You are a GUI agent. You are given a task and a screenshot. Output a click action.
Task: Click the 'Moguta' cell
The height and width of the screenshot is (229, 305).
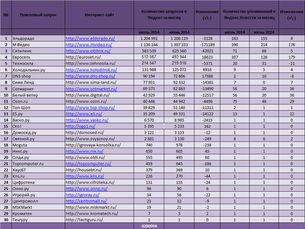coord(38,145)
